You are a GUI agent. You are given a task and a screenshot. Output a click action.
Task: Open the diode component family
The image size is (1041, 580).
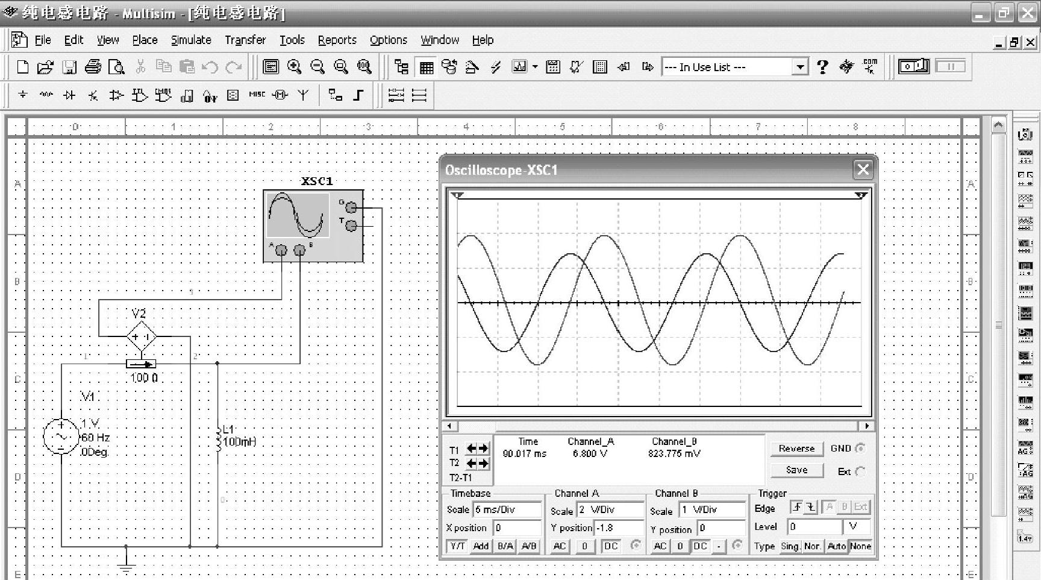(x=69, y=95)
